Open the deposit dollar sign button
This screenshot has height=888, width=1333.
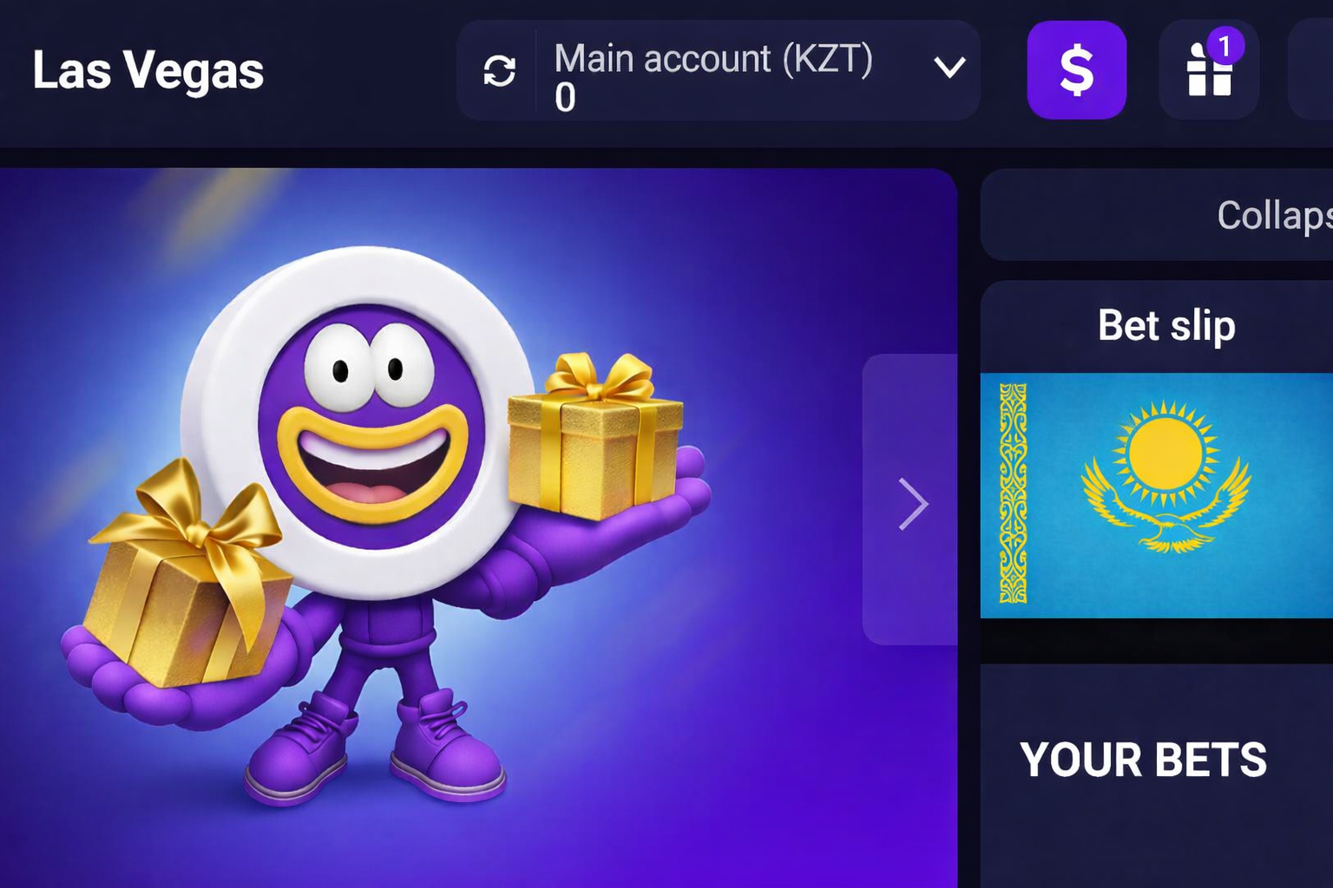tap(1076, 70)
